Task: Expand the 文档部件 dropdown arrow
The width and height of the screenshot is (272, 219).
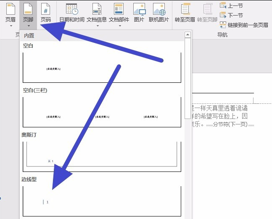Action: coord(120,26)
